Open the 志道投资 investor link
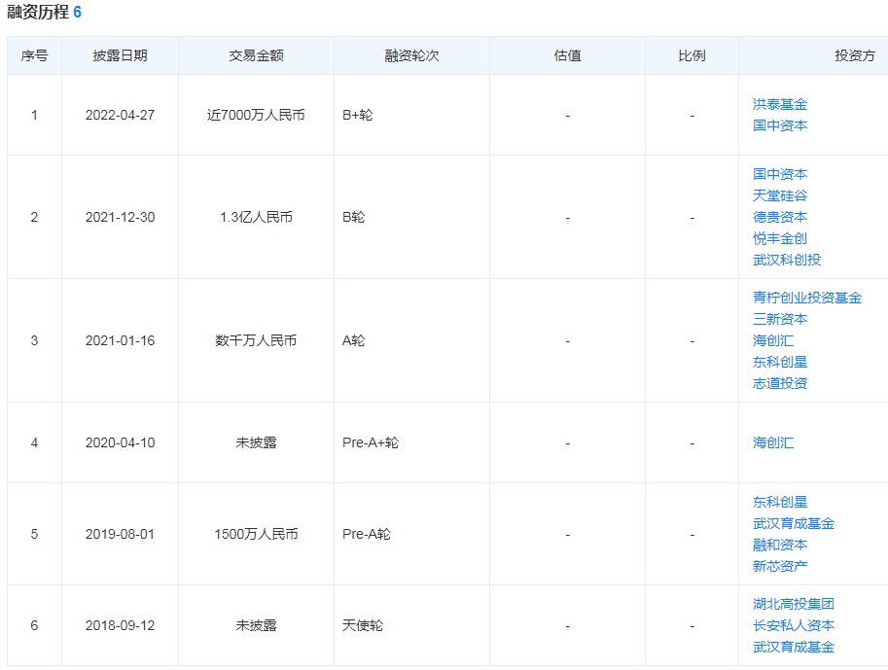Viewport: 888px width, 670px height. [x=779, y=383]
